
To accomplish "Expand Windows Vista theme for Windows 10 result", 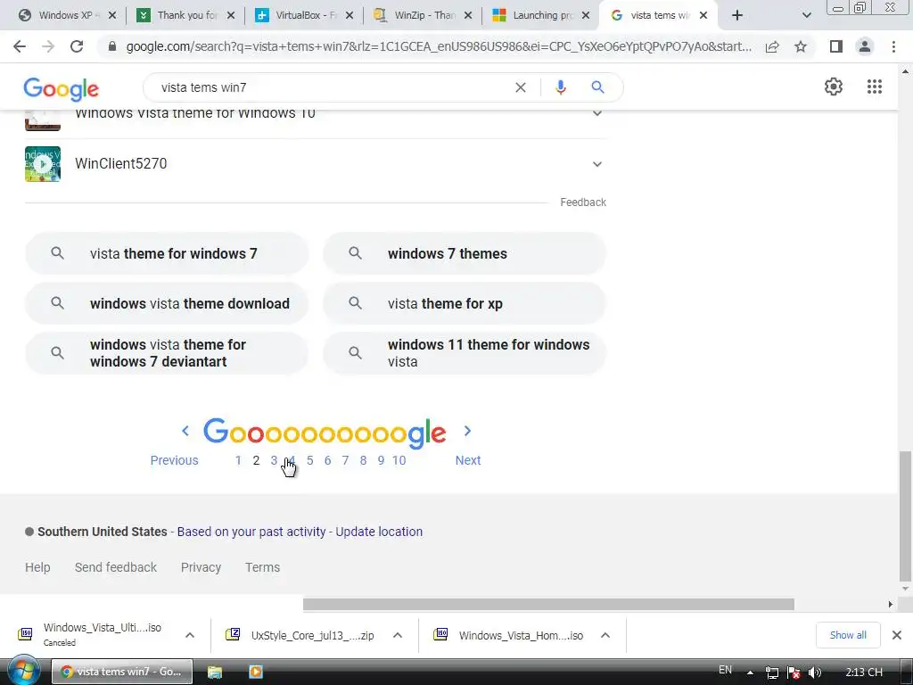I will tap(596, 113).
